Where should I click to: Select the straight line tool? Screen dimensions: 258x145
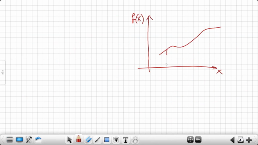pyautogui.click(x=98, y=140)
